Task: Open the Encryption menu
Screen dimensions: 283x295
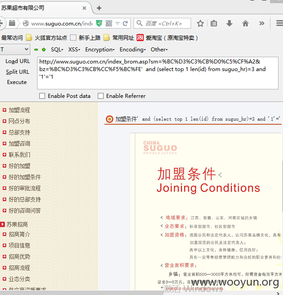Action: coord(100,50)
